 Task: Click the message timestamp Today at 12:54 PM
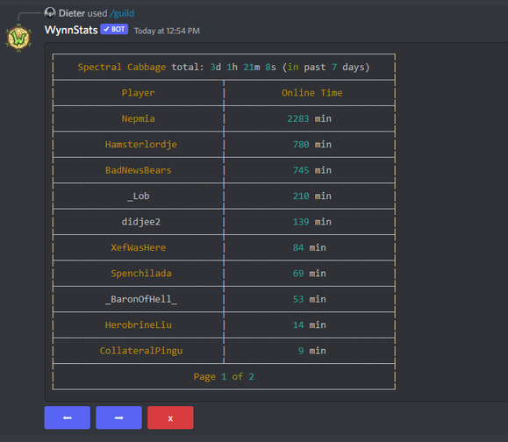click(167, 31)
